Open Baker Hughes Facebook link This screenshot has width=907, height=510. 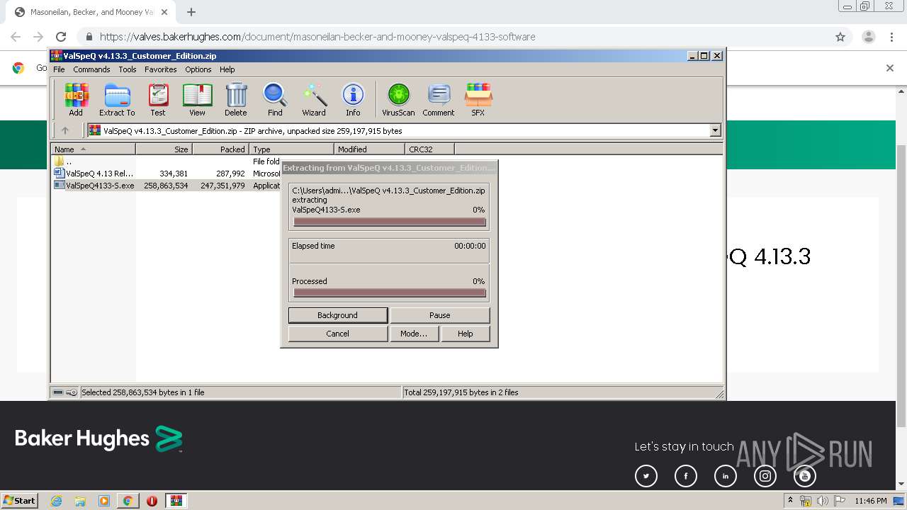coord(686,477)
